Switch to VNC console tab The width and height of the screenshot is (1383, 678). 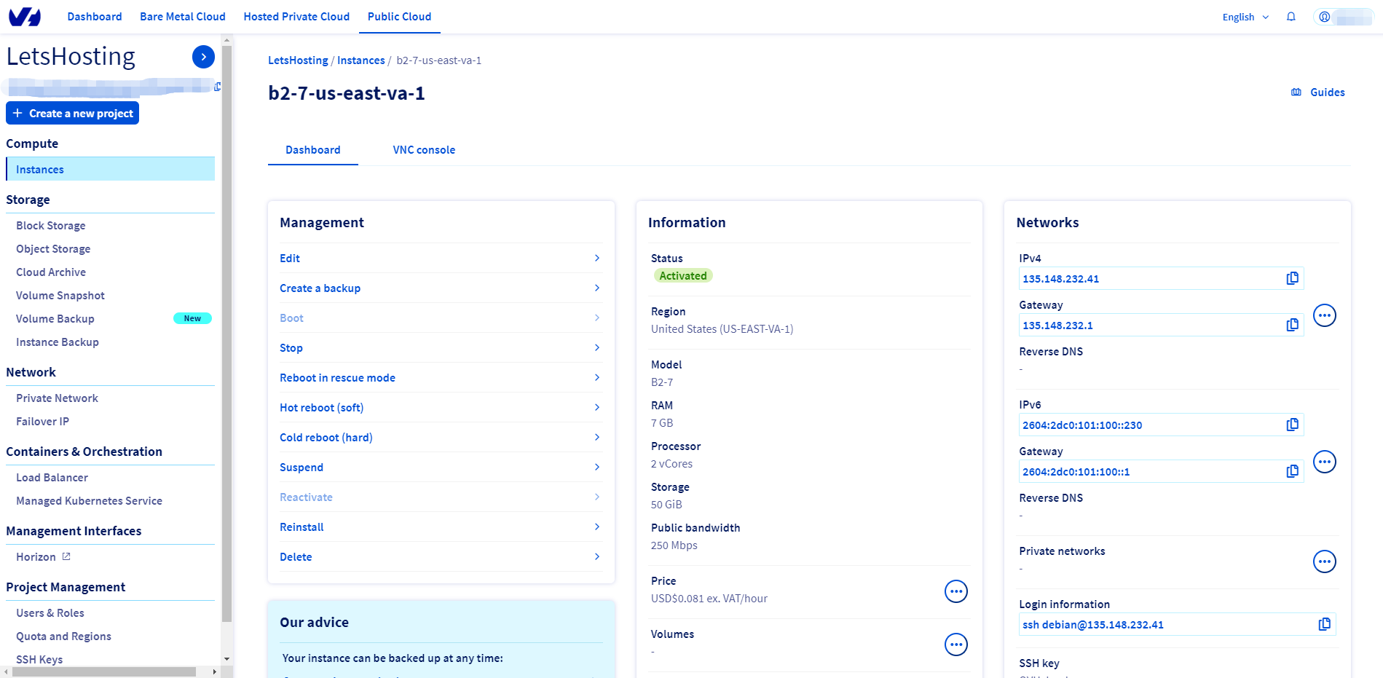point(424,150)
